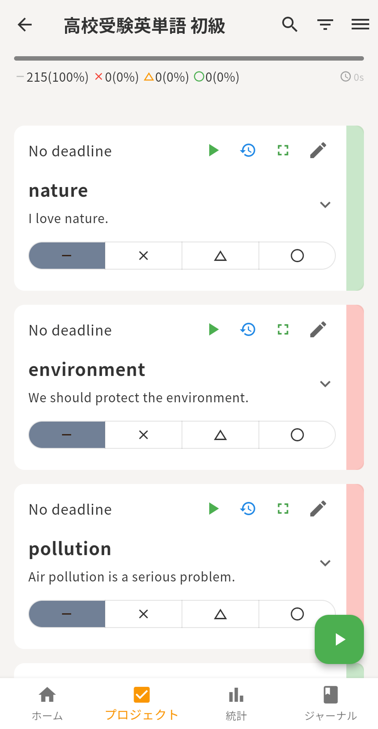Tap the back arrow icon
The height and width of the screenshot is (729, 378).
click(x=25, y=25)
